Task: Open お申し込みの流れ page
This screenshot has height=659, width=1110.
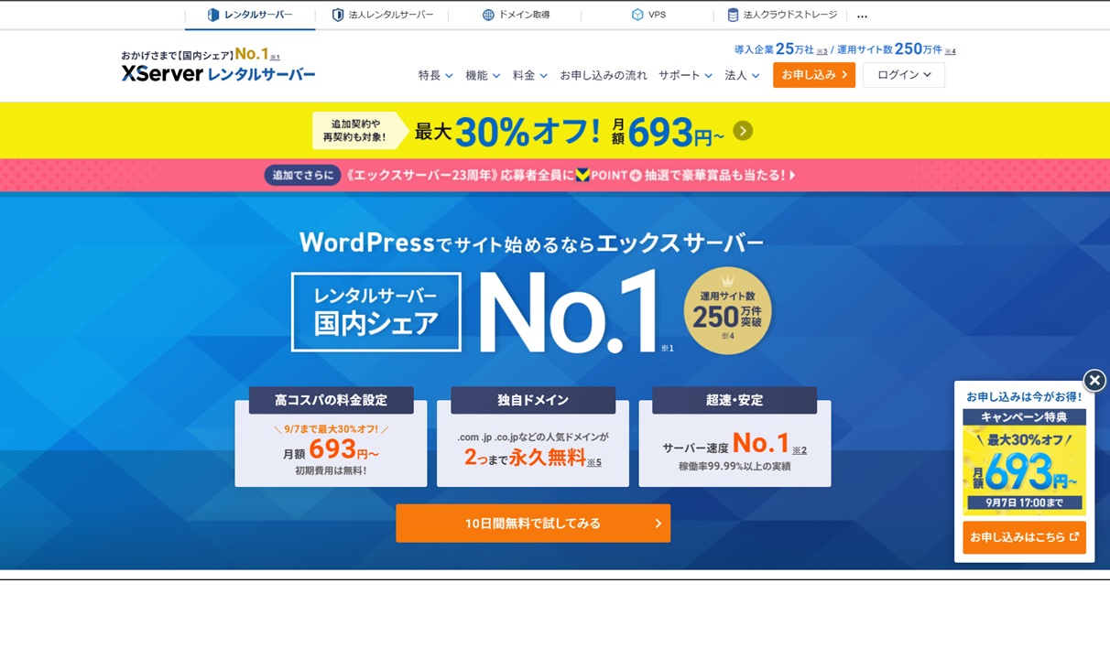Action: 604,75
